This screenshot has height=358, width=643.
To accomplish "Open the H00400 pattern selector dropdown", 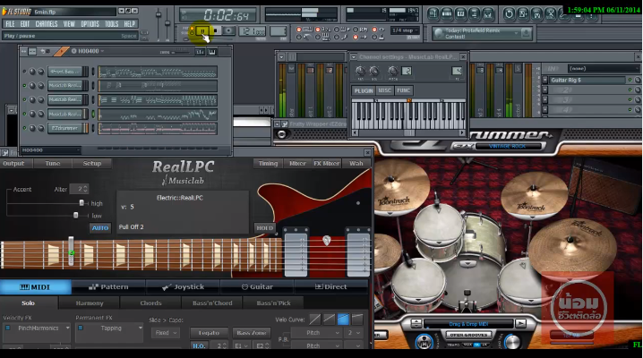I will coord(88,51).
